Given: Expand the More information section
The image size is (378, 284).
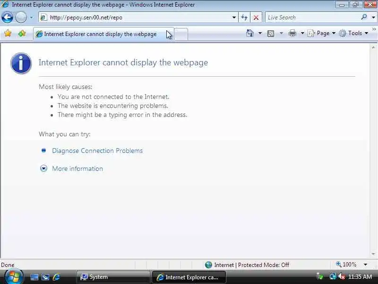Looking at the screenshot, I should point(43,169).
